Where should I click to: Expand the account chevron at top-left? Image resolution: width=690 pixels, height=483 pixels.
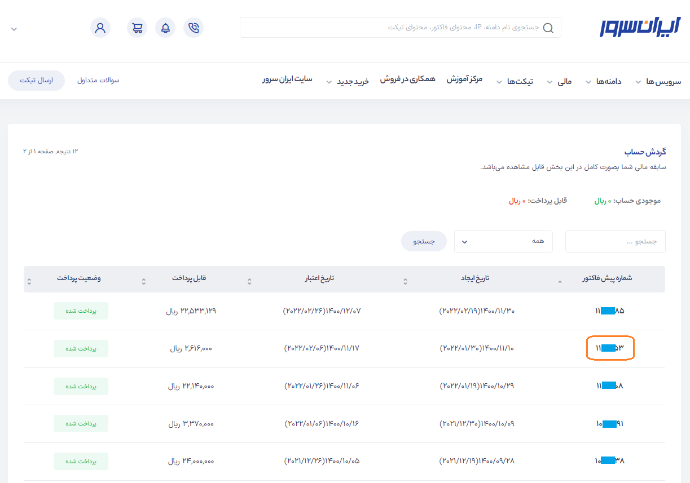14,29
